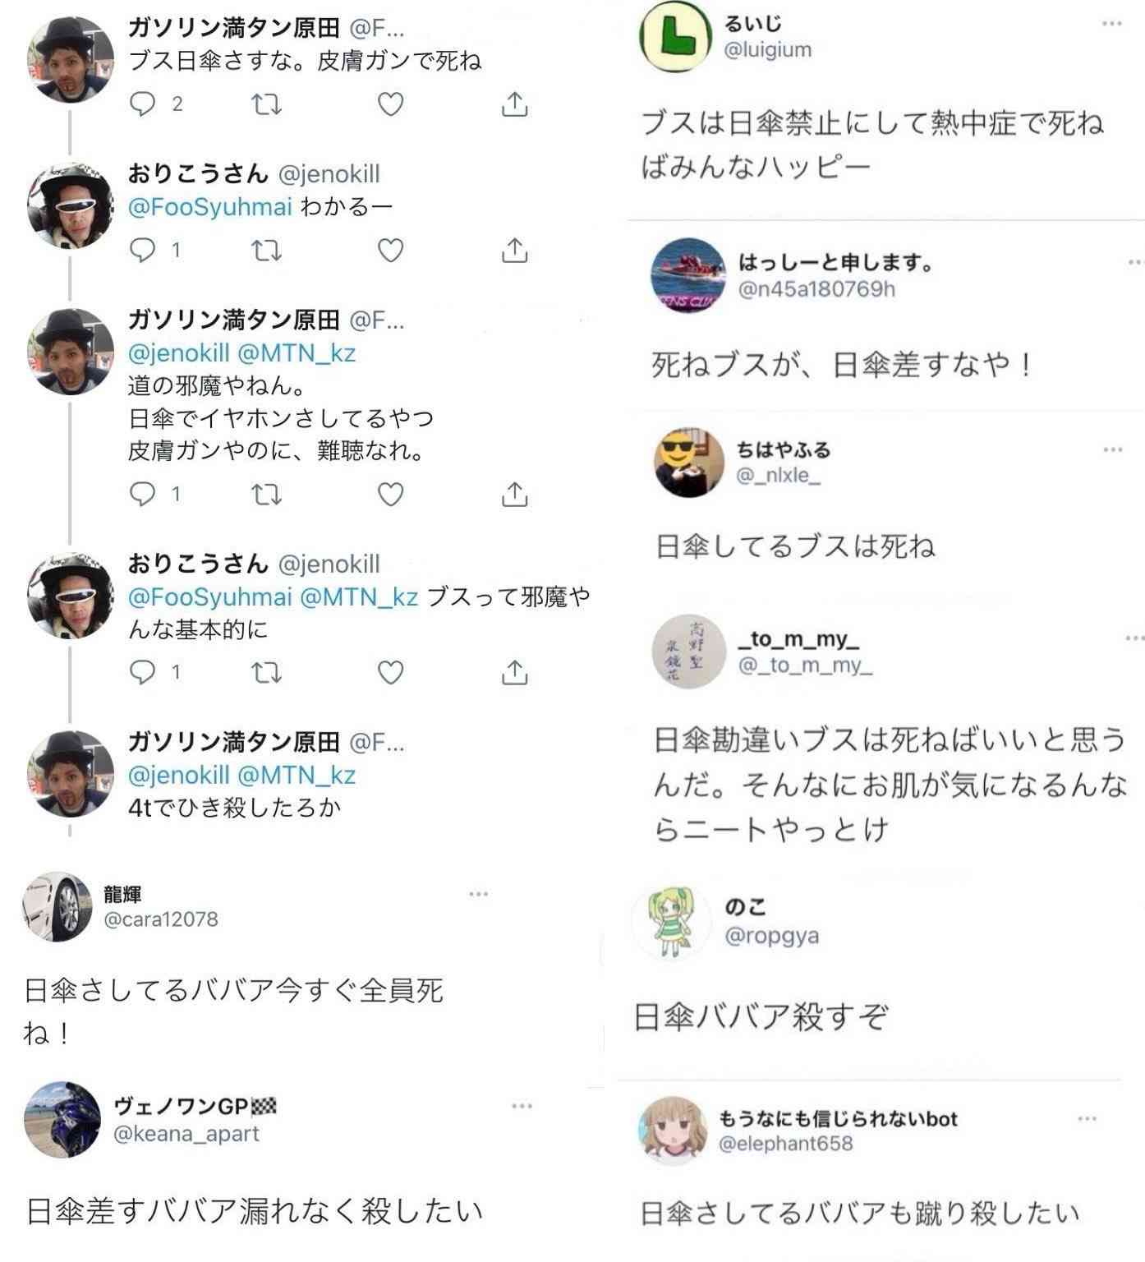Like the first tweet by ガソリン満タン原田
1145x1262 pixels.
point(390,104)
